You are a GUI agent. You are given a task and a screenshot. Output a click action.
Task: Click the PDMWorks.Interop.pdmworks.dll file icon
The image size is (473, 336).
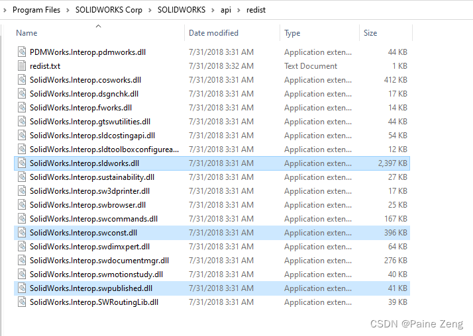click(22, 52)
